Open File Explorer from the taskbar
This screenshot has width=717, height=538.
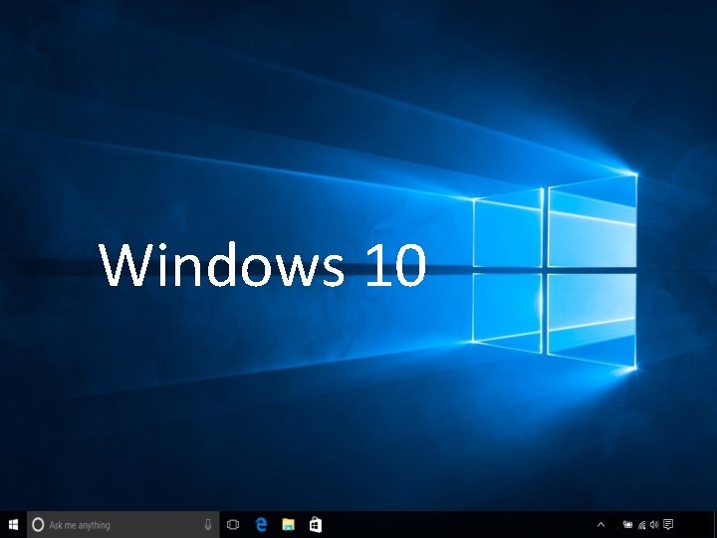tap(288, 525)
